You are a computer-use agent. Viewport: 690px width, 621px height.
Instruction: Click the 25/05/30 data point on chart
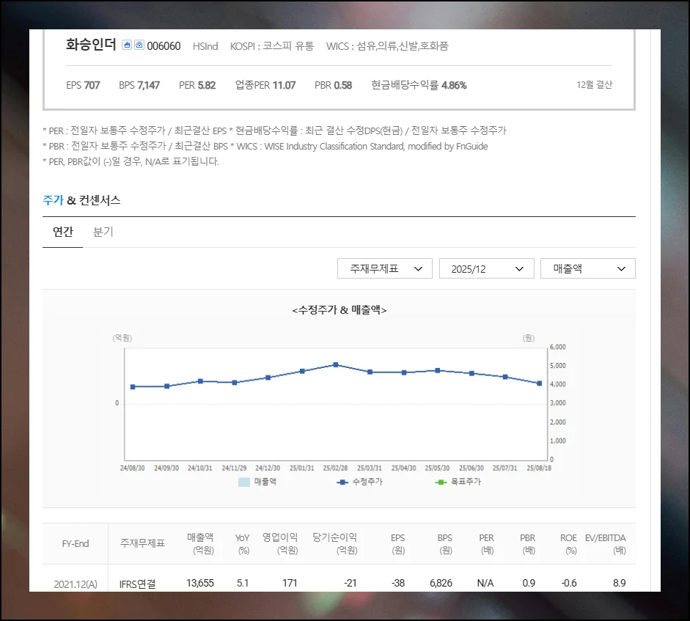tap(438, 370)
